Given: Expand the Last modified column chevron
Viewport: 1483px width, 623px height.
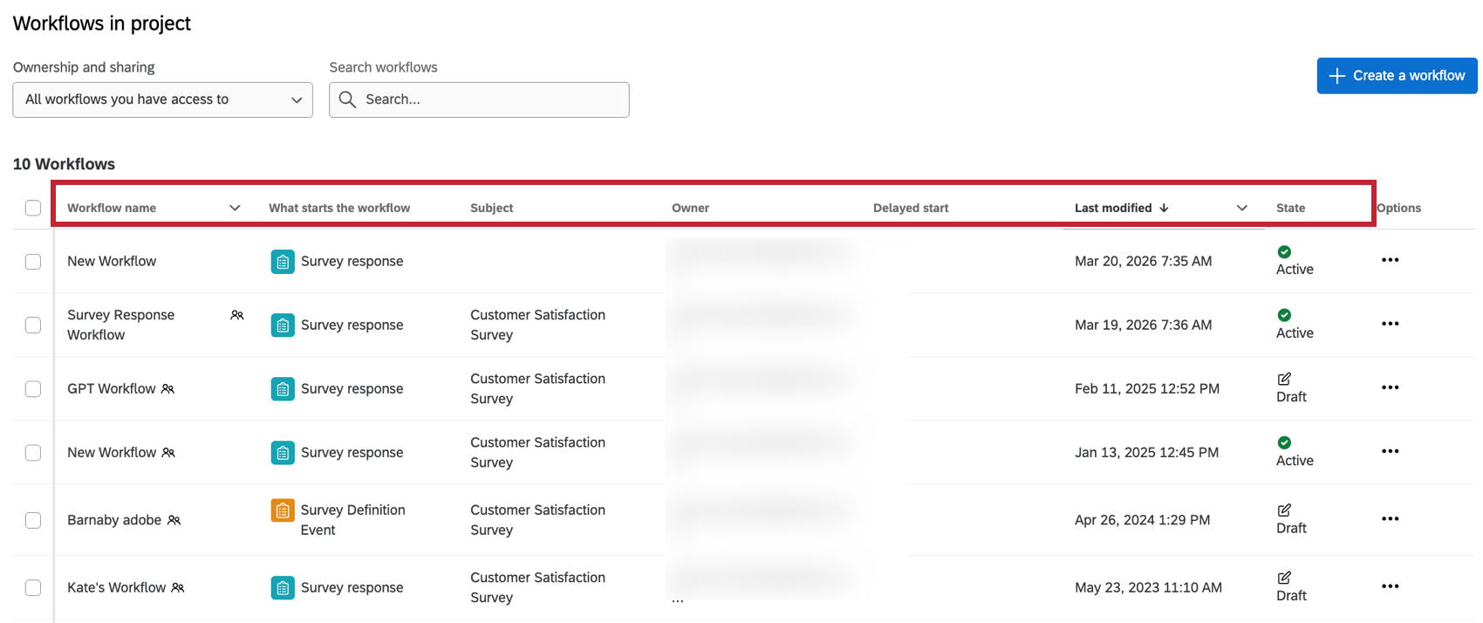Looking at the screenshot, I should (x=1242, y=208).
